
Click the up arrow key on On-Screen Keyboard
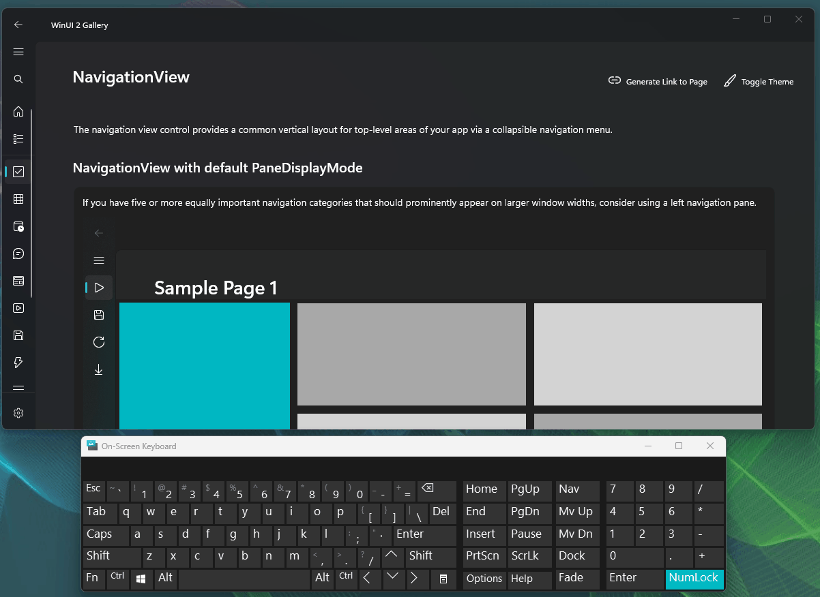(392, 557)
